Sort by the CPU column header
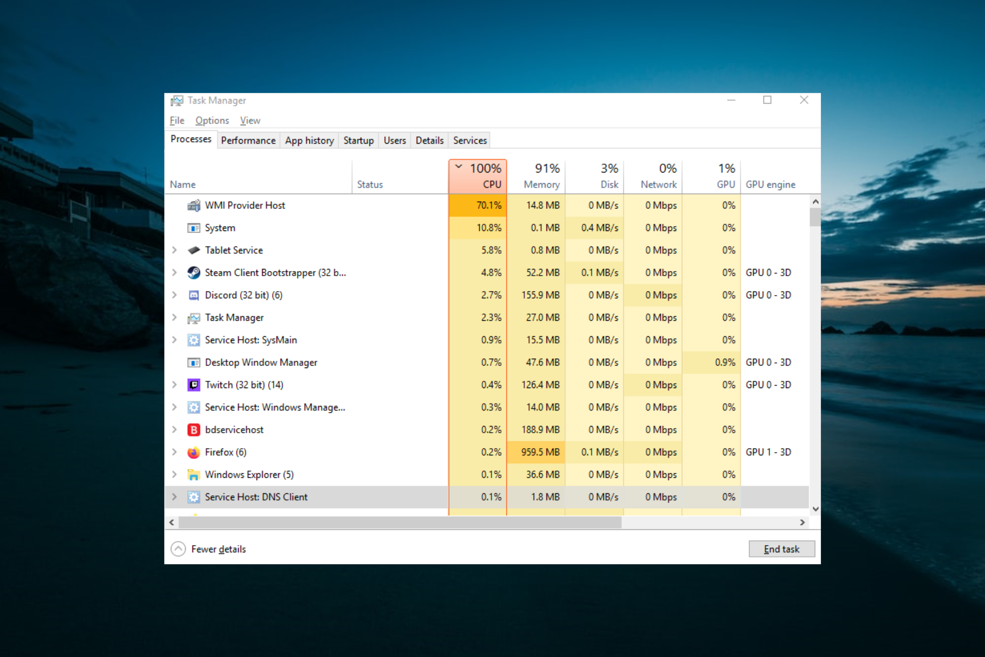The height and width of the screenshot is (657, 985). click(x=478, y=177)
